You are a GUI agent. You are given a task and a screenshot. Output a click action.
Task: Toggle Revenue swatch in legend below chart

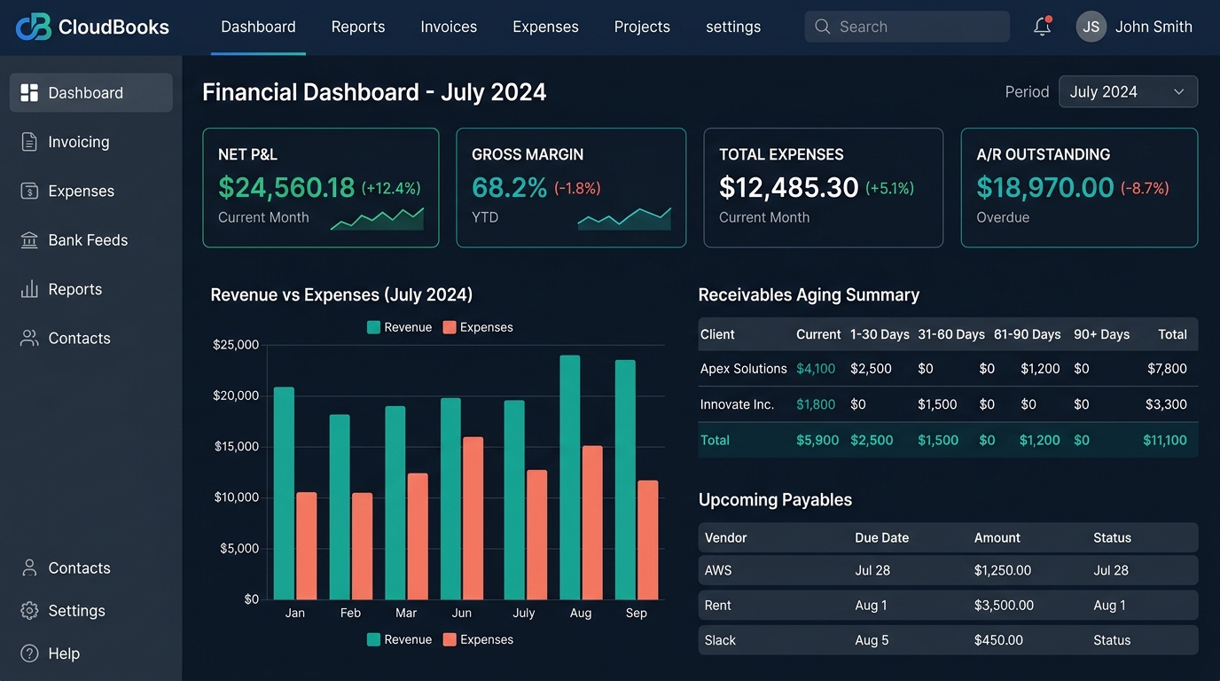[x=374, y=639]
